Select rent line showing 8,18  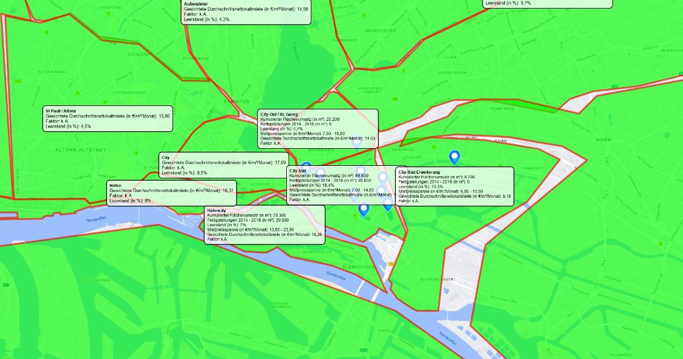point(455,196)
